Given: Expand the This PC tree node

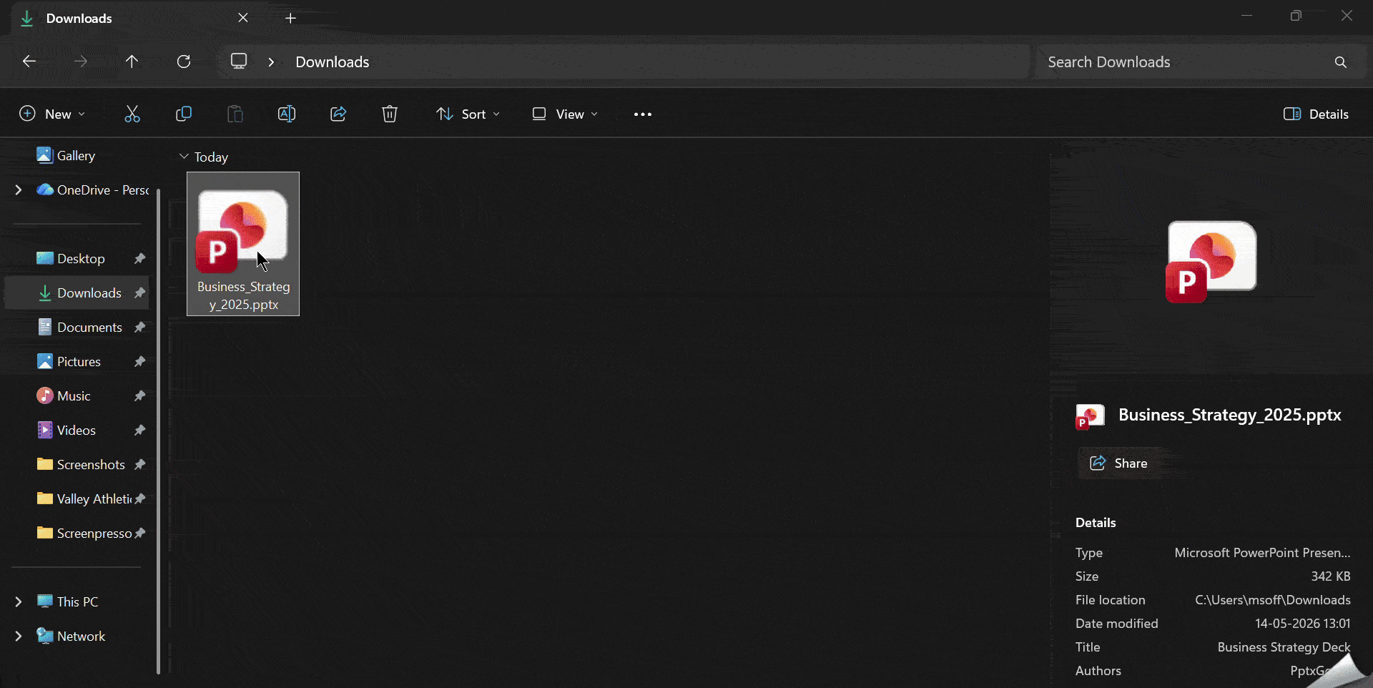Looking at the screenshot, I should pos(19,602).
